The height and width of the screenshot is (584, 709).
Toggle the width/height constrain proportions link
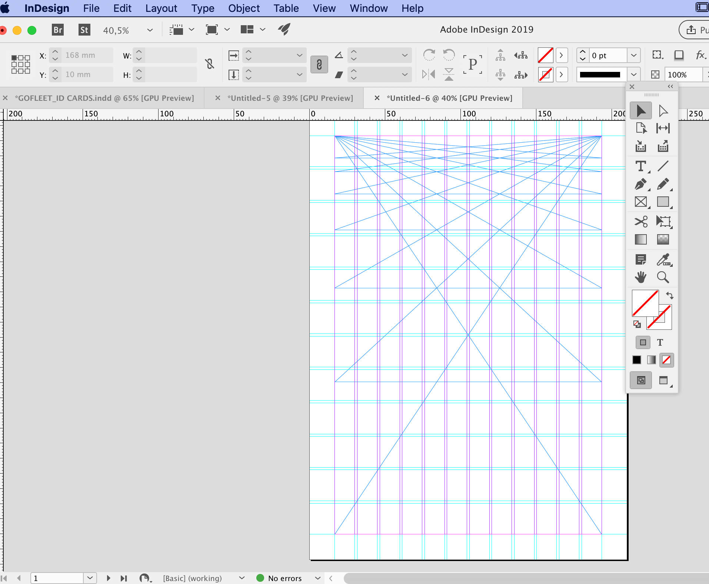tap(209, 64)
